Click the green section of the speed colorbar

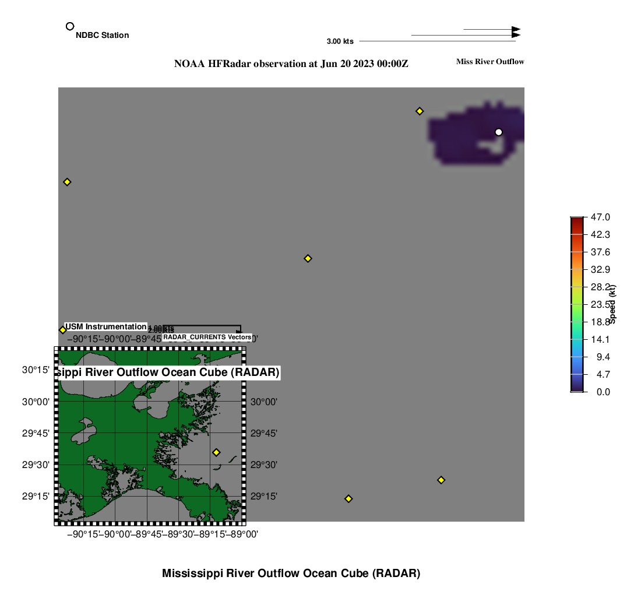(576, 315)
